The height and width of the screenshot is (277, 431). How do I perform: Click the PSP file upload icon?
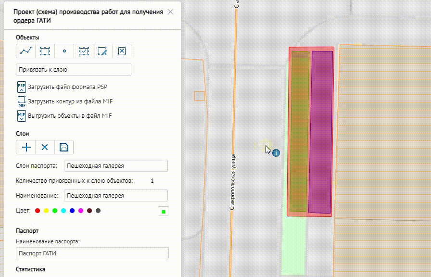22,87
